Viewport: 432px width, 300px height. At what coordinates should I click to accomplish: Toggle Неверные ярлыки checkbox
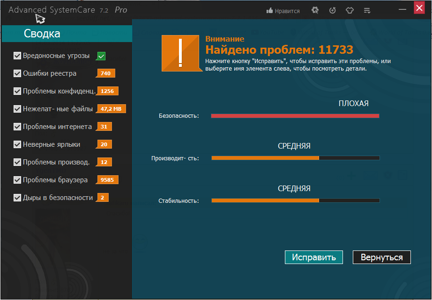17,144
